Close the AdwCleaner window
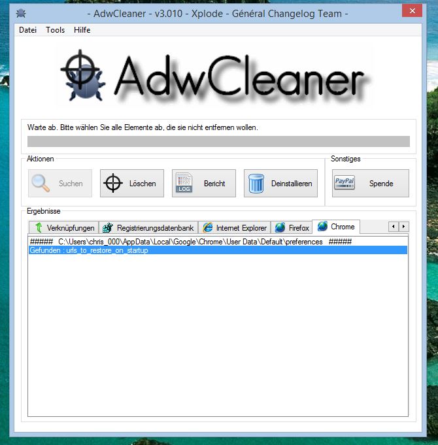The height and width of the screenshot is (445, 438). 412,11
